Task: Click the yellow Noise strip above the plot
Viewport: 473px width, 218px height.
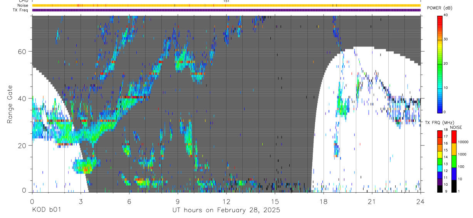Action: (226, 5)
